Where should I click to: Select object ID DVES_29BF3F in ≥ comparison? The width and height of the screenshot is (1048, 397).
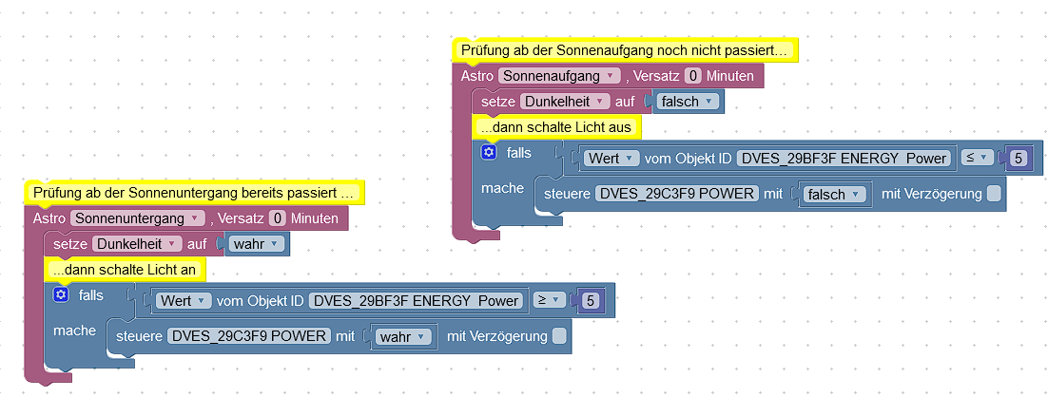pyautogui.click(x=415, y=301)
